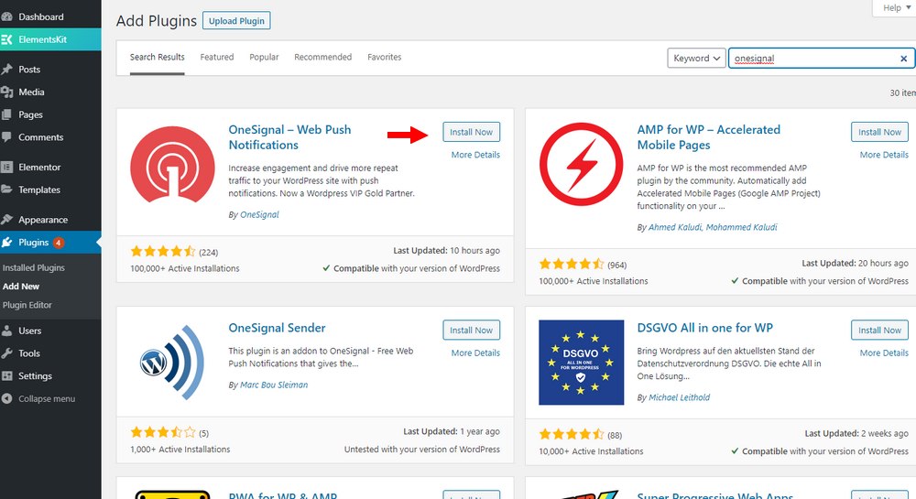916x499 pixels.
Task: Click the Users person icon
Action: point(7,331)
